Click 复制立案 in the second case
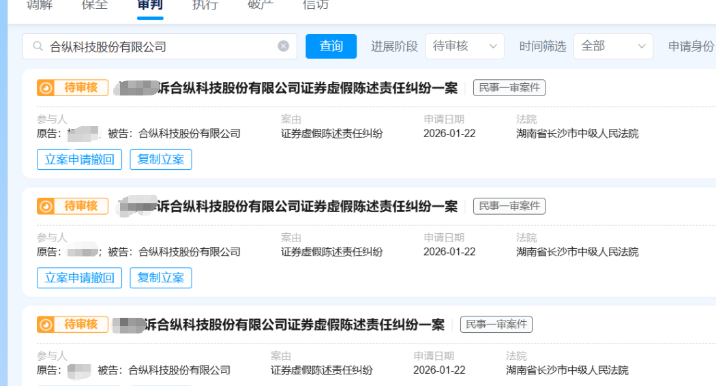This screenshot has width=716, height=386. tap(161, 278)
